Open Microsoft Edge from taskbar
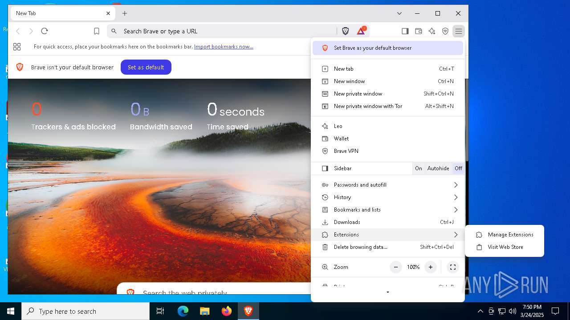 coord(183,311)
